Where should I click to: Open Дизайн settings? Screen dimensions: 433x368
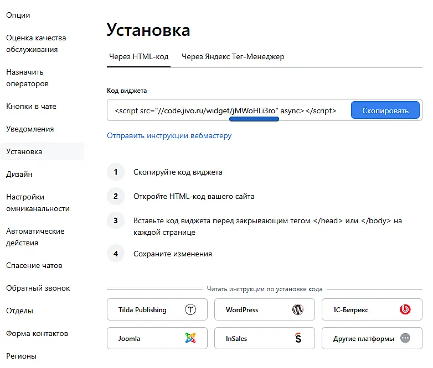coord(19,174)
